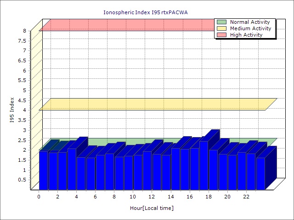The width and height of the screenshot is (294, 220).
Task: Click the 'Hour[Local time]' x-axis title
Action: (152, 208)
